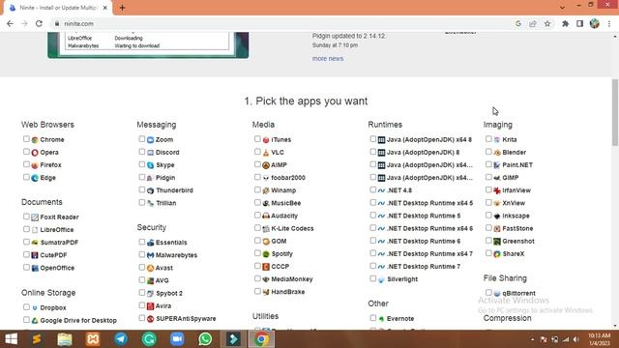Click the Avira icon under Security
Screen dimensions: 619x348
tap(151, 305)
